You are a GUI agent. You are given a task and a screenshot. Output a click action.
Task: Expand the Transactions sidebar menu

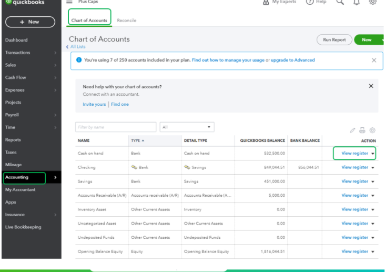55,53
